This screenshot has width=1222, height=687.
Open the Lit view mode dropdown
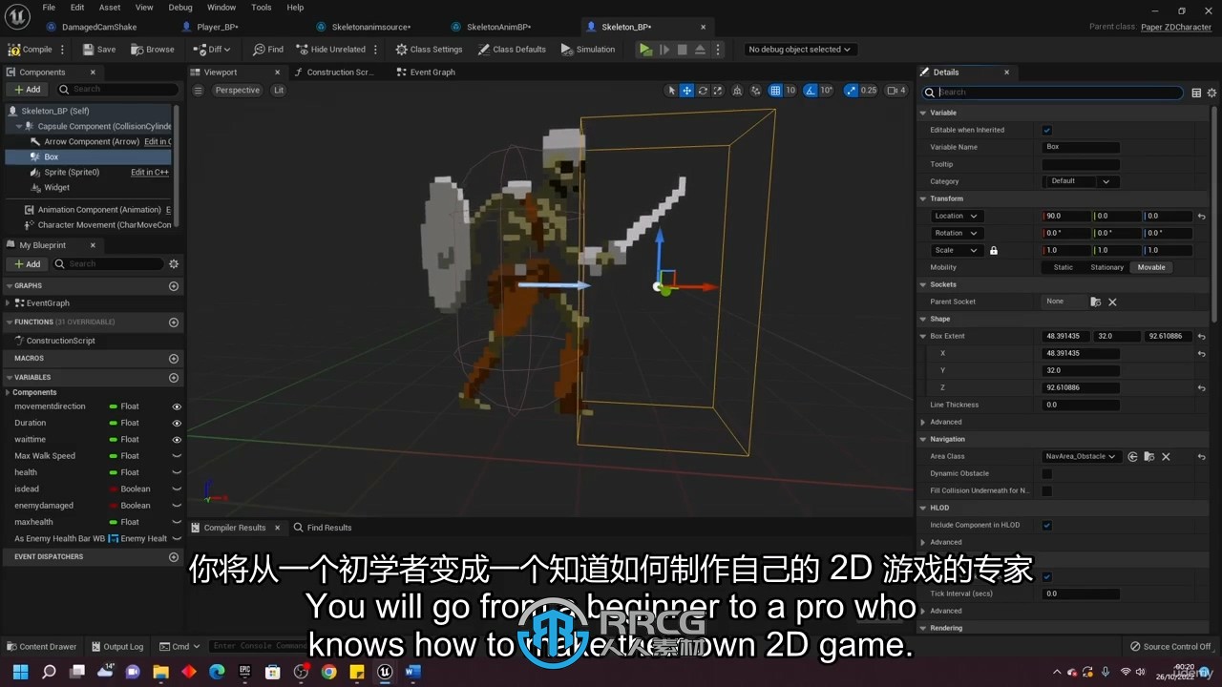coord(279,91)
